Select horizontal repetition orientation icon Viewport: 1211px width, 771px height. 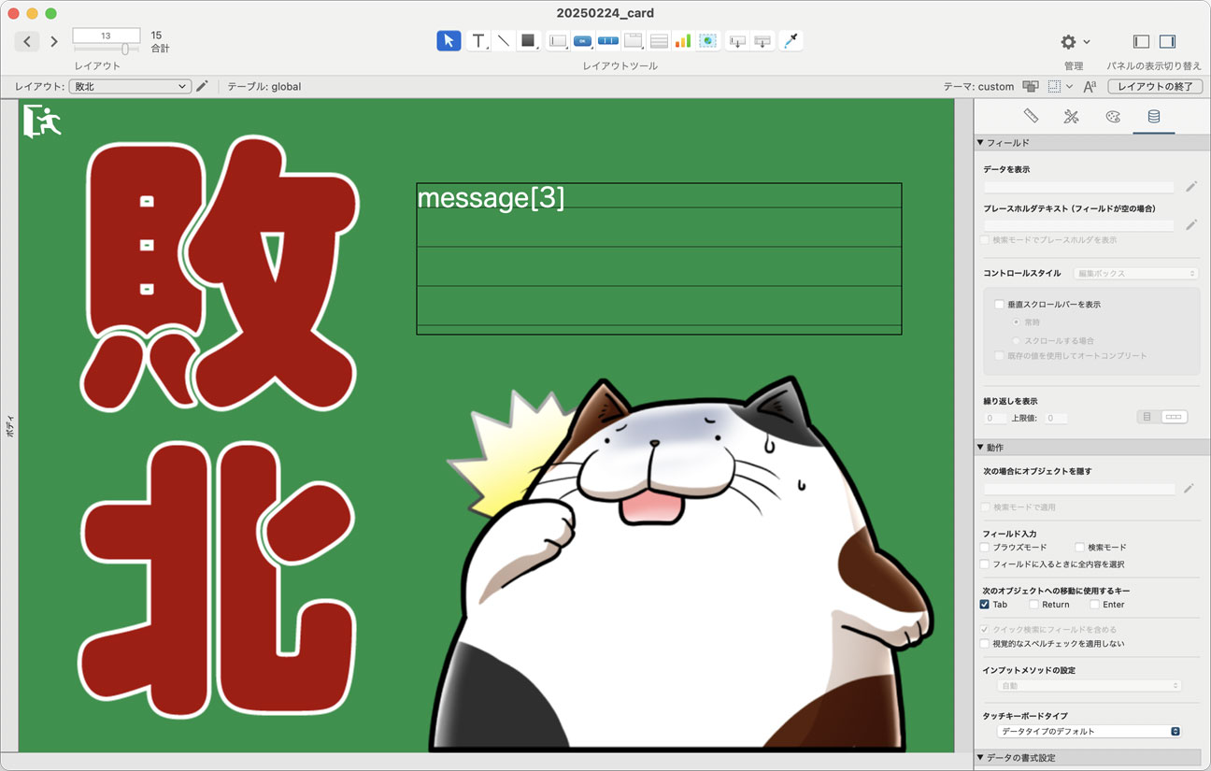tap(1174, 417)
